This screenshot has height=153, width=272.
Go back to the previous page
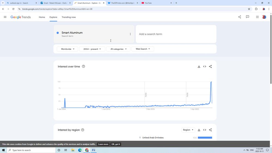tap(3, 9)
